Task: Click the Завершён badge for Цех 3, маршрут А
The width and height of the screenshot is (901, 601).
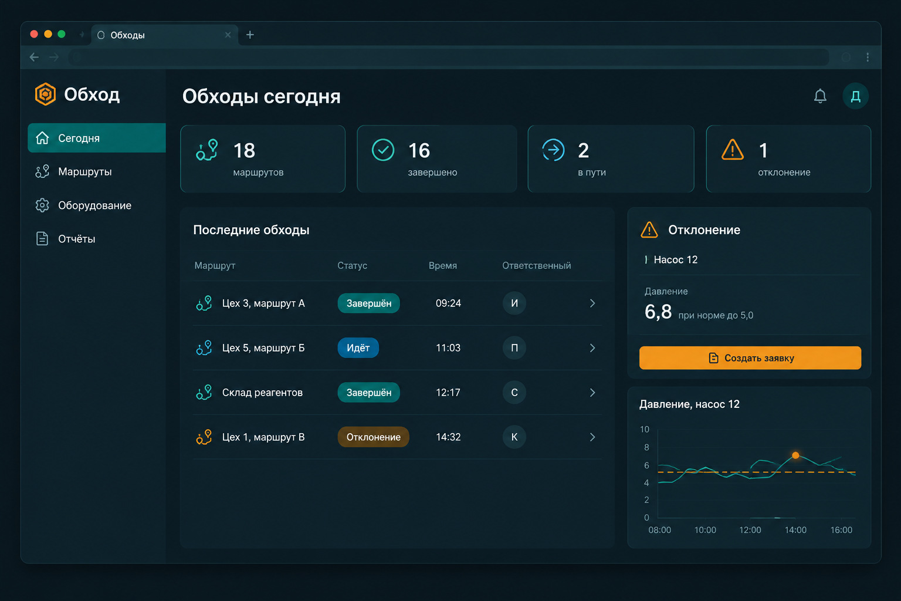Action: click(369, 303)
